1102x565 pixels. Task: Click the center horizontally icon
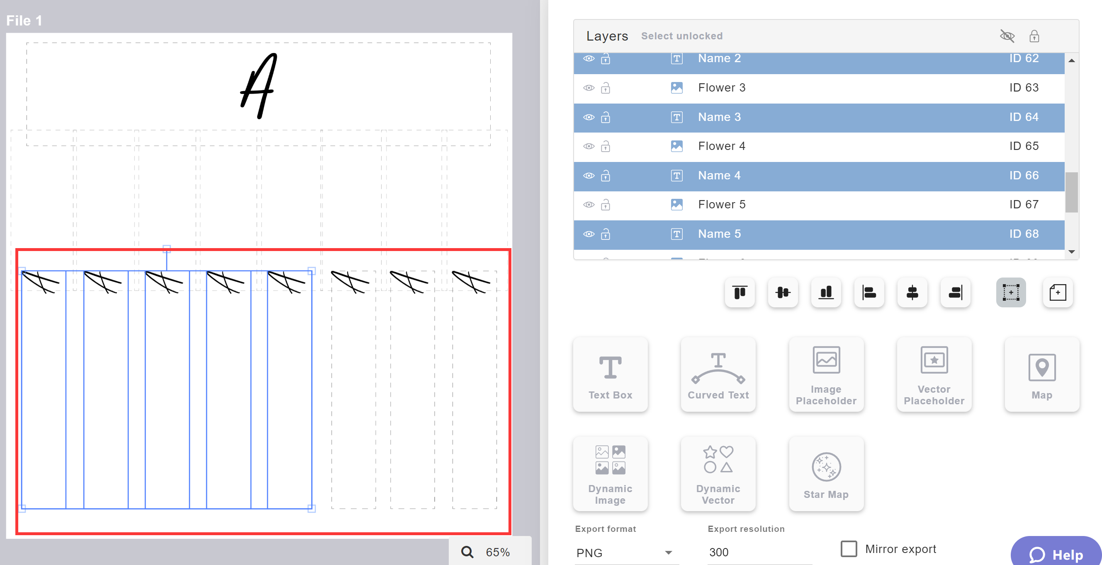tap(912, 292)
